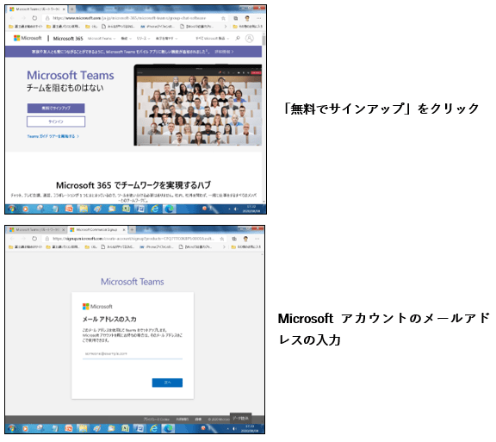Click the lock icon in upper address bar
The height and width of the screenshot is (442, 496).
[x=47, y=18]
